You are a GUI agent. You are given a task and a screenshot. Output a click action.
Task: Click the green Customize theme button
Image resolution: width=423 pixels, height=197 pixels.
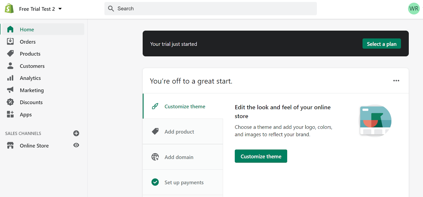[261, 156]
